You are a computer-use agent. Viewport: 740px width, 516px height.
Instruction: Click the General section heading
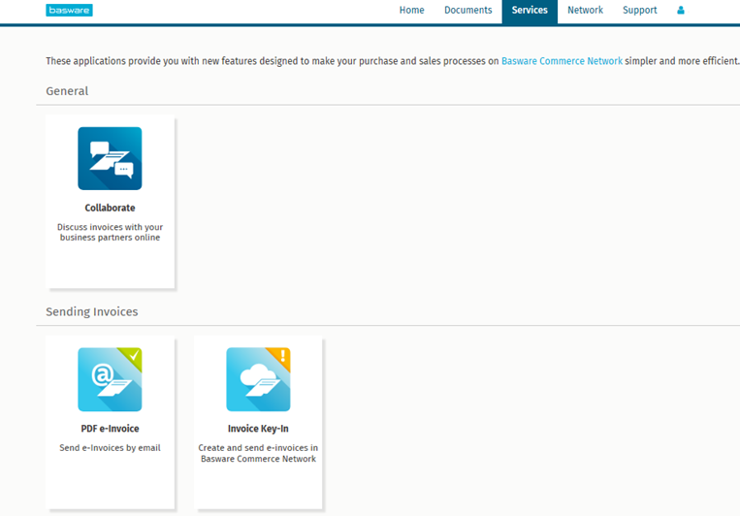click(67, 91)
